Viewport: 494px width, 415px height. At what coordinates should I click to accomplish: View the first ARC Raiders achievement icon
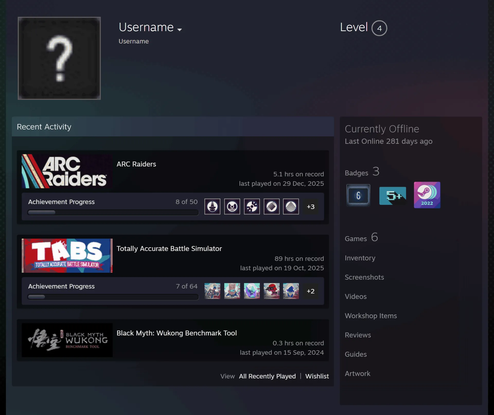pyautogui.click(x=212, y=206)
